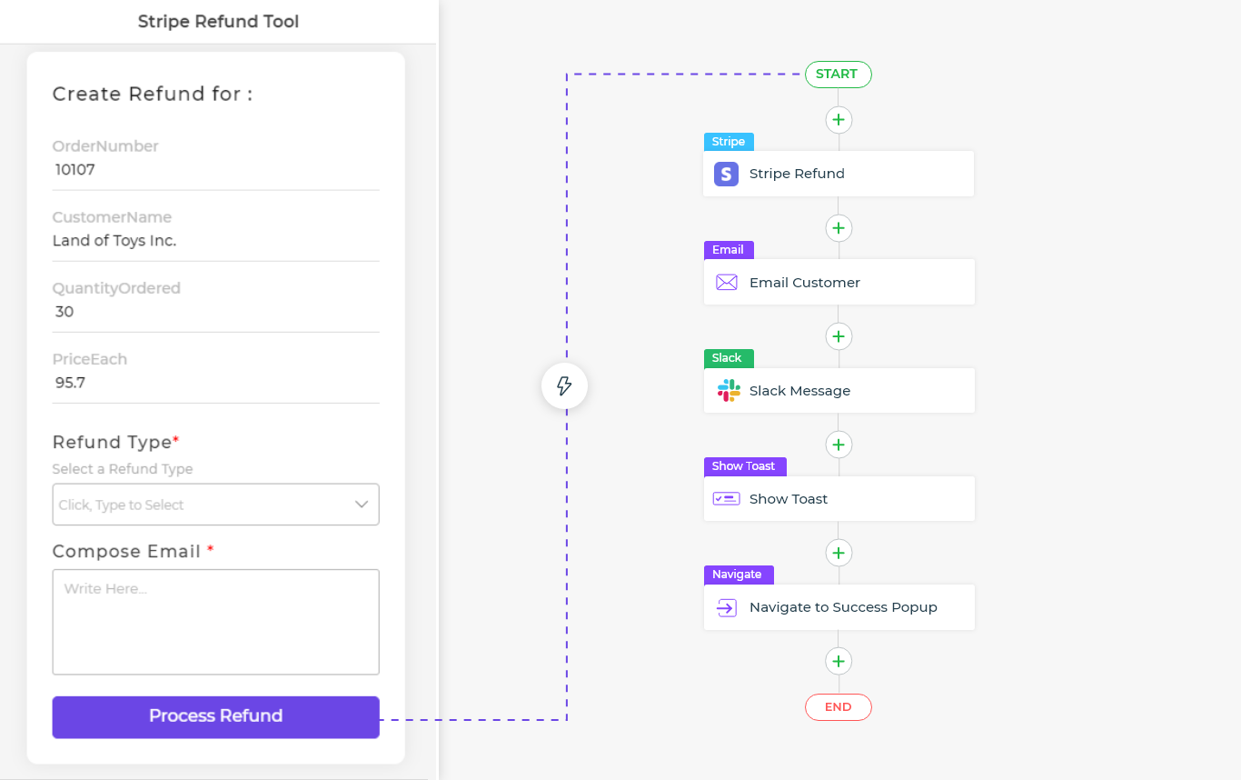Add a step before the END node
Image resolution: width=1241 pixels, height=780 pixels.
pyautogui.click(x=839, y=661)
